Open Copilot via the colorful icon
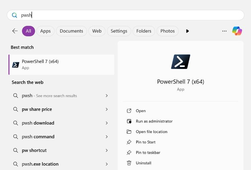The width and height of the screenshot is (251, 170). 237,31
